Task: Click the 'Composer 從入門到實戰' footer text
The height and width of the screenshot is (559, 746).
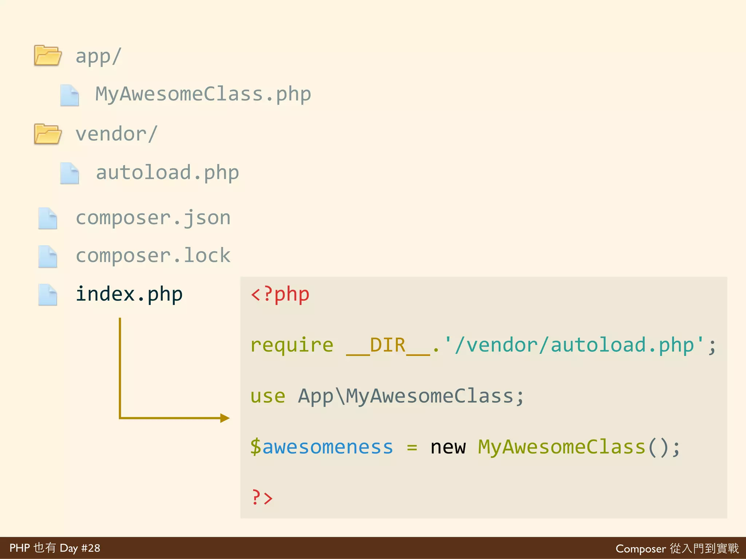Action: (x=678, y=548)
